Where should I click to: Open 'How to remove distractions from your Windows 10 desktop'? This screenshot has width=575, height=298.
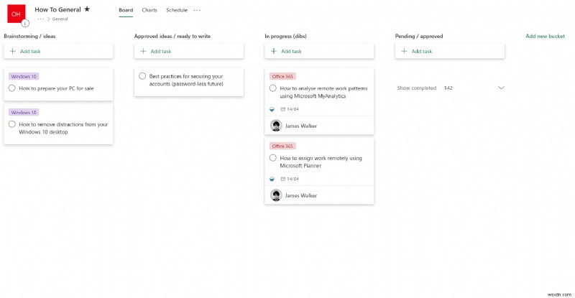pos(63,128)
